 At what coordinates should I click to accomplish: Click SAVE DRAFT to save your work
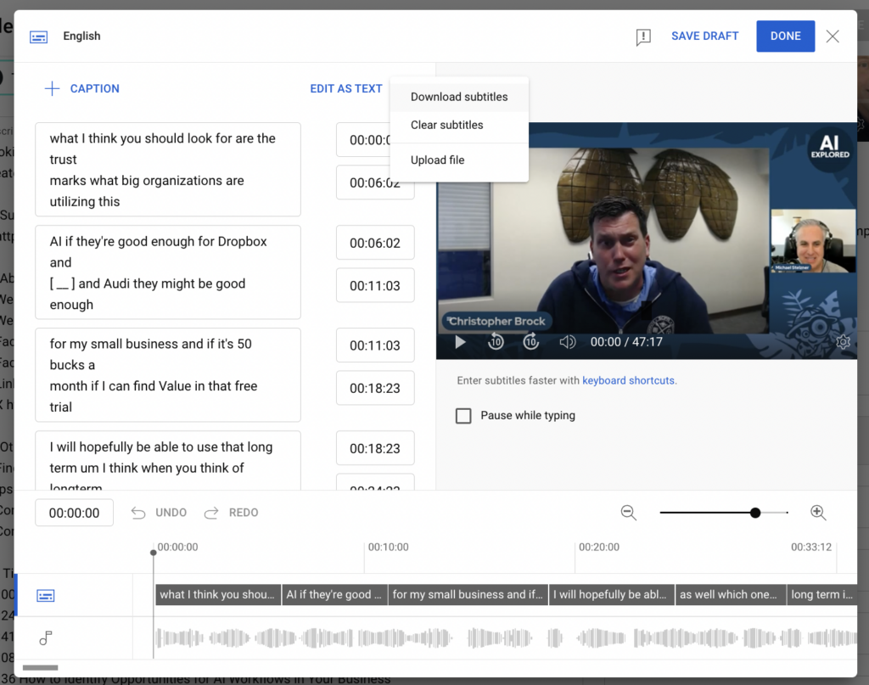704,36
